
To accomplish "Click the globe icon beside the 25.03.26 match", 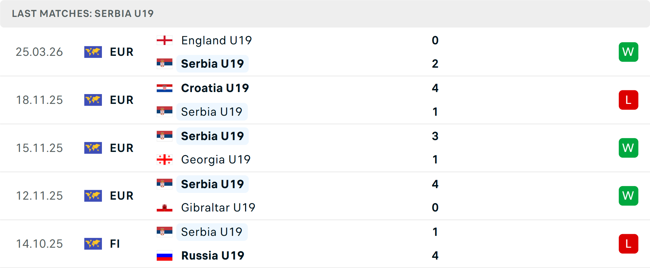I will (x=93, y=52).
